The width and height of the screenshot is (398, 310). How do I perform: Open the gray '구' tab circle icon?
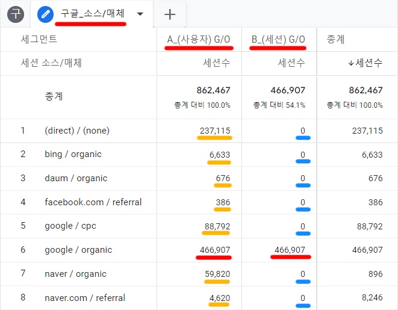[x=16, y=14]
